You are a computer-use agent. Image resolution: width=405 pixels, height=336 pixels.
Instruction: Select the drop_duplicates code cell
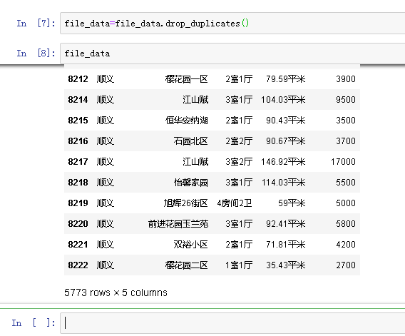click(232, 24)
